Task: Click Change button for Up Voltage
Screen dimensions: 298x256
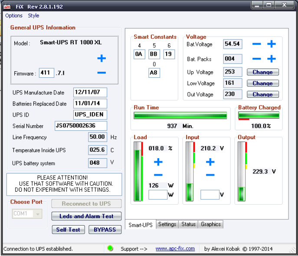Action: pos(263,72)
